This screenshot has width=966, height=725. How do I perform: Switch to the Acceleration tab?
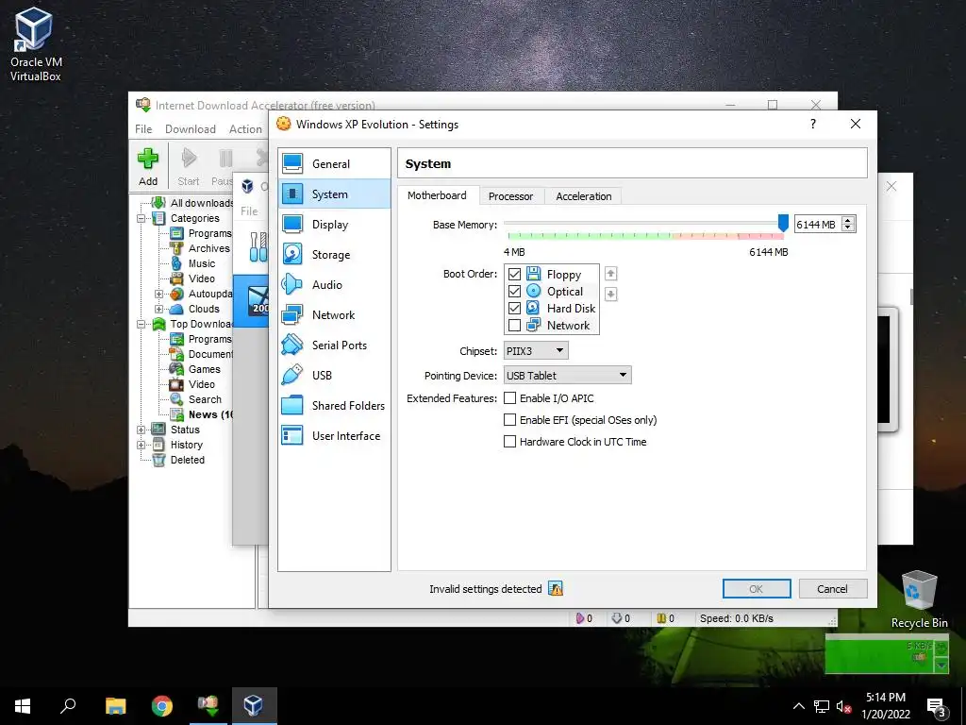[583, 196]
